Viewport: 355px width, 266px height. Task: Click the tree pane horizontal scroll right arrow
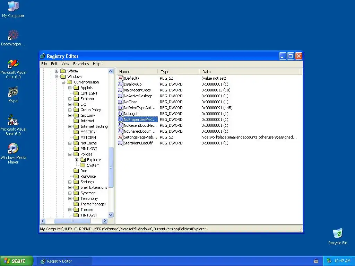[x=105, y=221]
